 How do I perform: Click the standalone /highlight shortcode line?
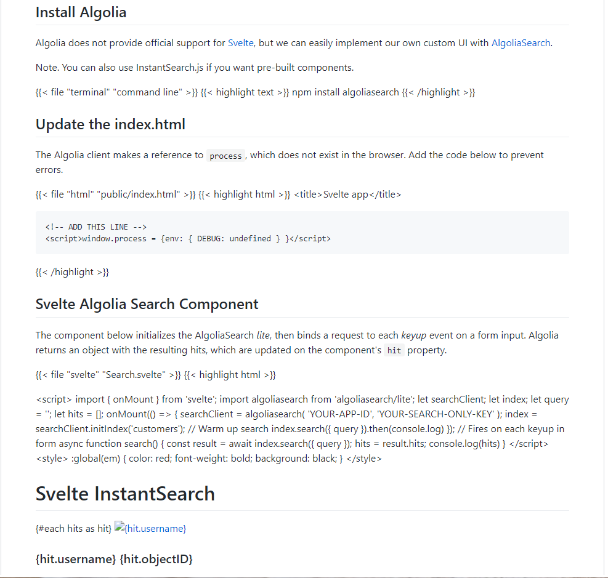click(72, 272)
